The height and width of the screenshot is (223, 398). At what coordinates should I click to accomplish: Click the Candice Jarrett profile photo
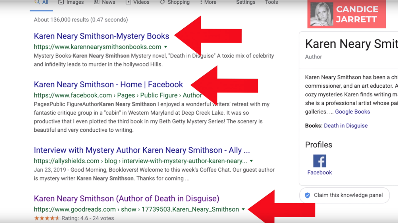322,14
